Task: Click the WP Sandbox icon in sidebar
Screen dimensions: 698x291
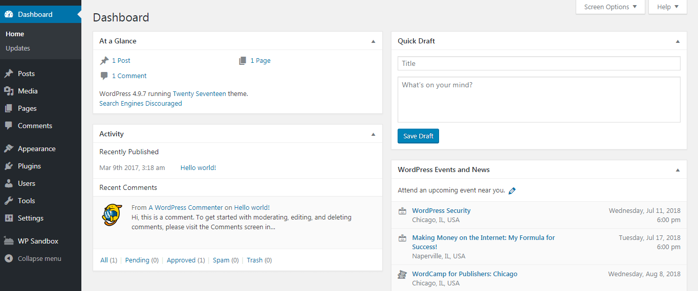Action: coord(9,241)
